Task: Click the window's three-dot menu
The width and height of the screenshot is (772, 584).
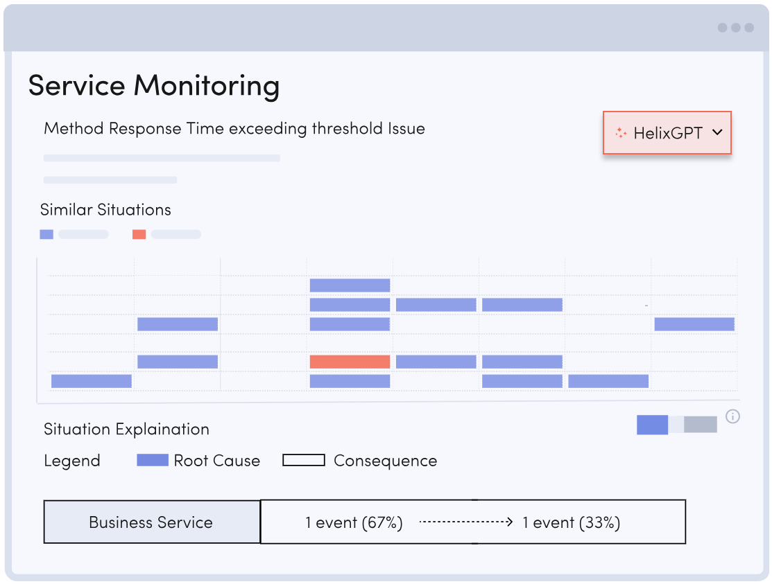Action: [x=735, y=28]
